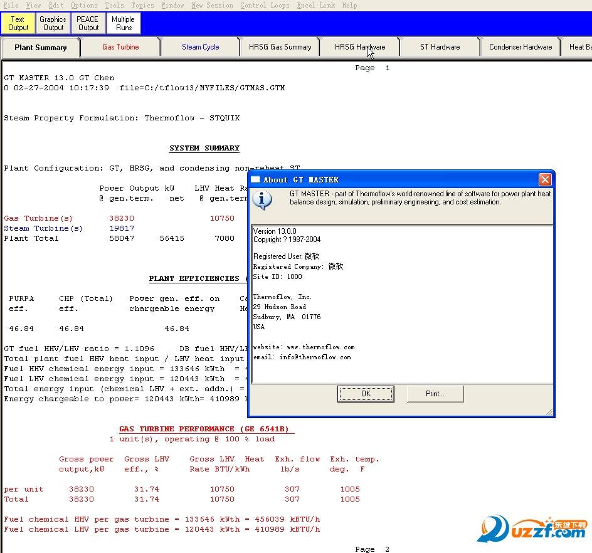Open the Help menu
592x553 pixels.
click(x=349, y=5)
